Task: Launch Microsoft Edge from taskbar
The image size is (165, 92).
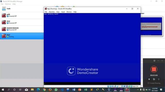Action: 38,90
